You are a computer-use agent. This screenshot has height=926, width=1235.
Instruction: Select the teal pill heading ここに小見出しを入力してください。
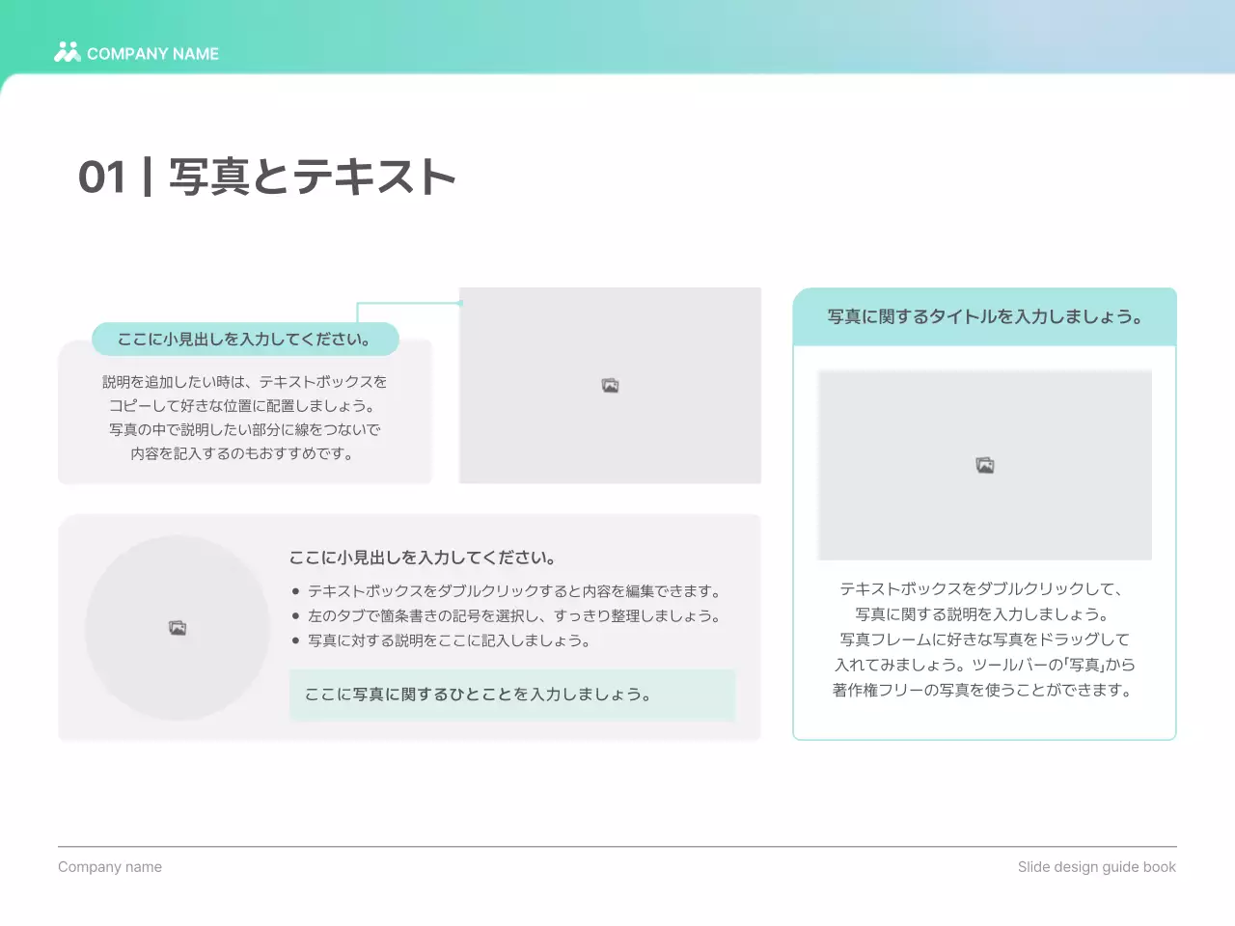point(244,340)
